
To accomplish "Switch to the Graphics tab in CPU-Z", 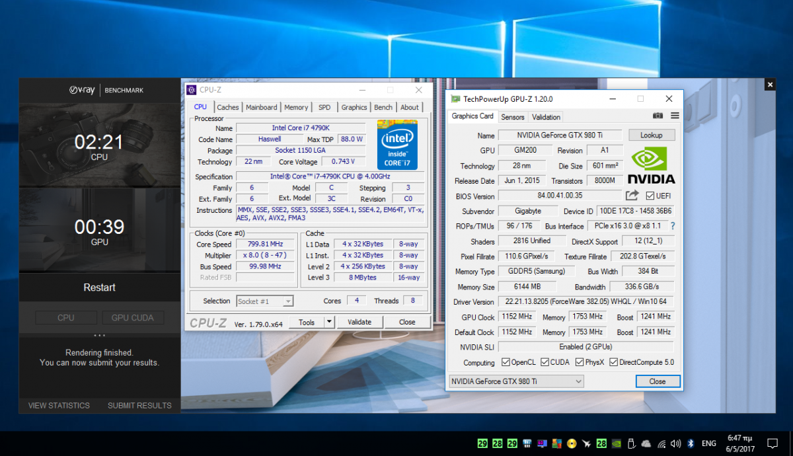I will [x=354, y=107].
